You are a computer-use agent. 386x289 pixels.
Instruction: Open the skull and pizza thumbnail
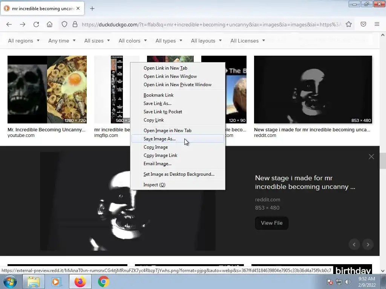point(47,90)
